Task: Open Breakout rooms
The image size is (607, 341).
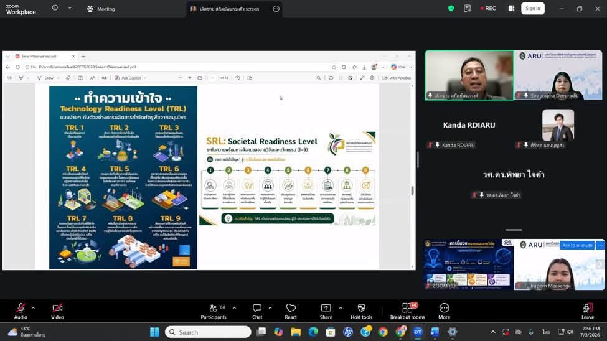Action: [407, 311]
